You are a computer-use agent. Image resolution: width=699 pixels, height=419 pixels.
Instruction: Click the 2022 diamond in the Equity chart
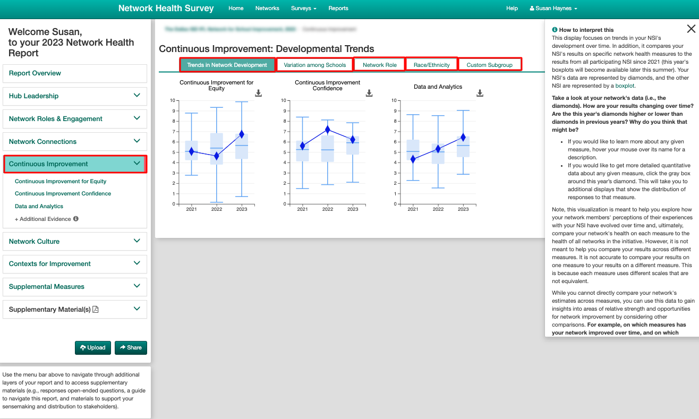point(216,156)
